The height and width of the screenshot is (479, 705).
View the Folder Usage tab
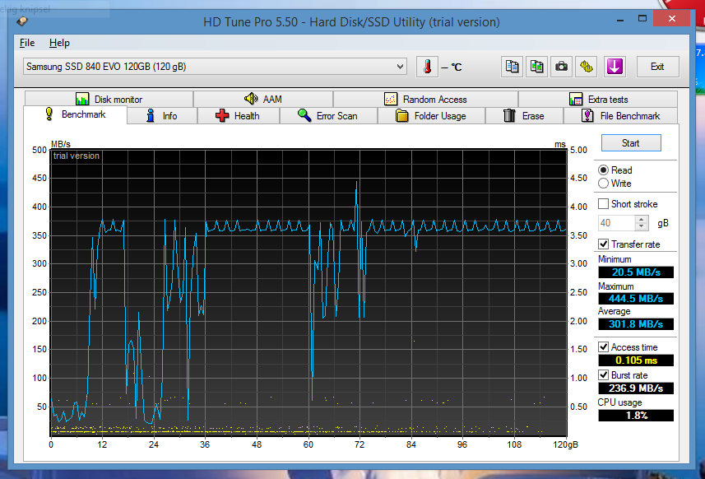point(432,115)
